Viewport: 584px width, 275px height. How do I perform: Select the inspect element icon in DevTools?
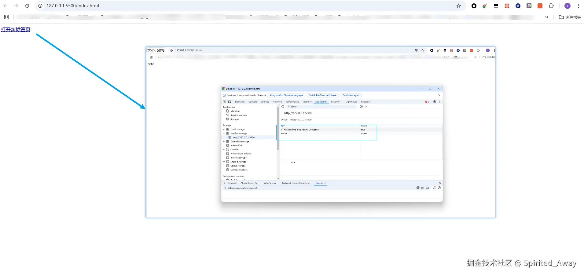[x=224, y=102]
